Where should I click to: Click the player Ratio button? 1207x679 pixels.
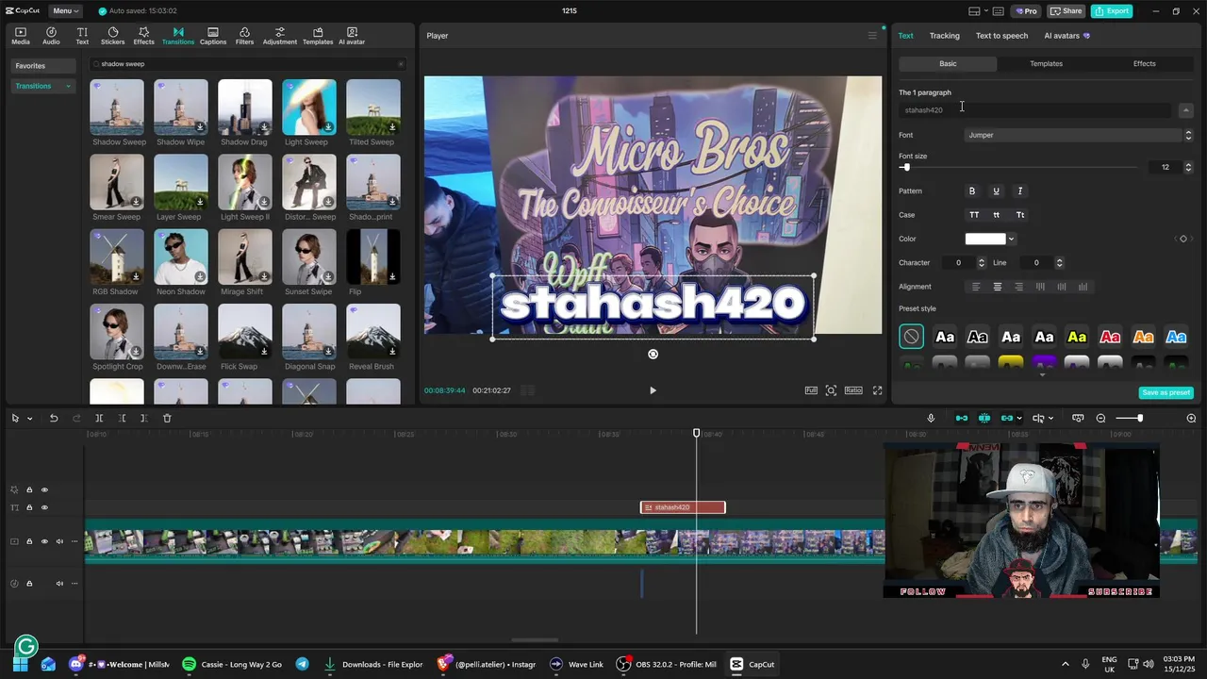pos(853,390)
